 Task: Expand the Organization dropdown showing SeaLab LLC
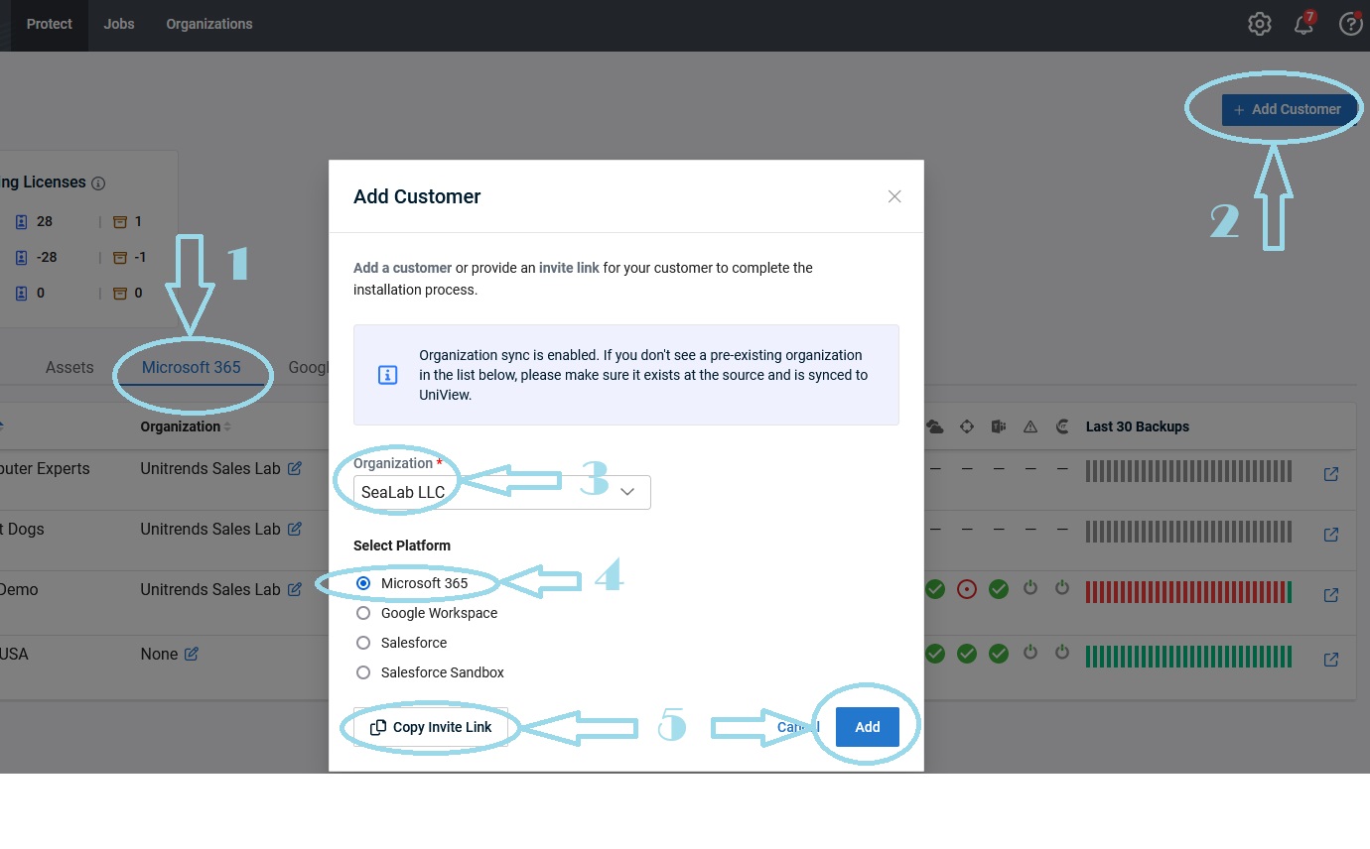[502, 492]
